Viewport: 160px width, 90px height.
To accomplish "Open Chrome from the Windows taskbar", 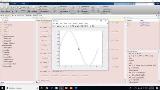I will (x=47, y=88).
